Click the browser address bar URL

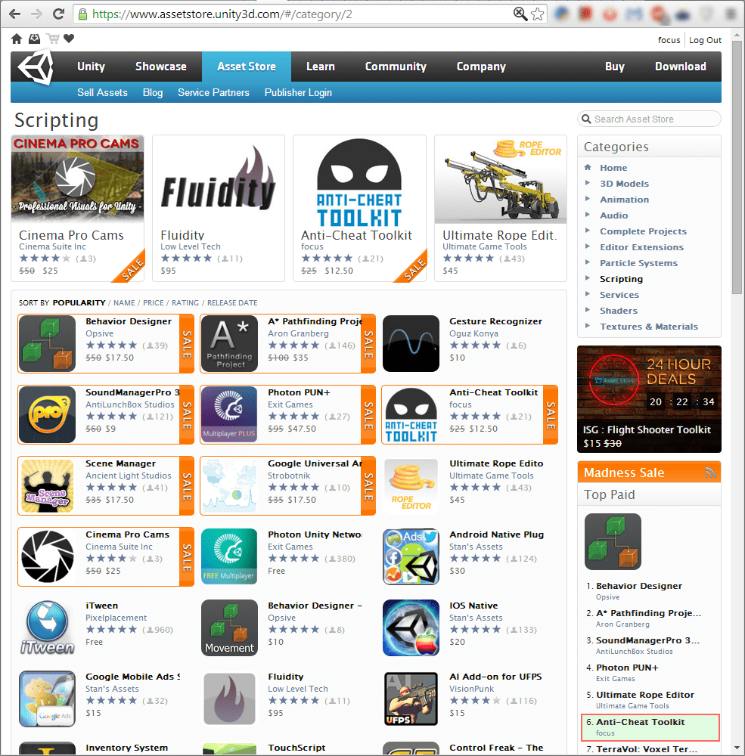coord(222,14)
